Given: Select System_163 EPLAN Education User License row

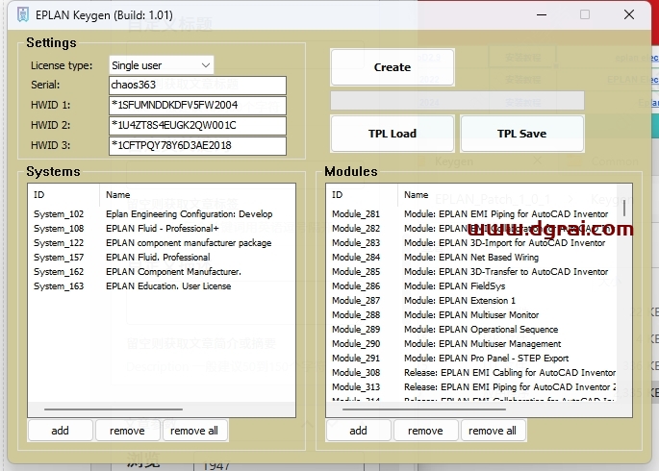Looking at the screenshot, I should point(162,286).
